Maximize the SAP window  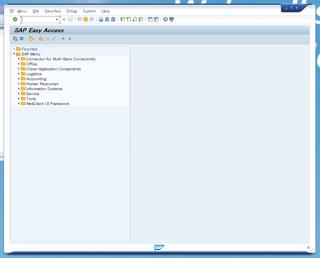click(292, 8)
